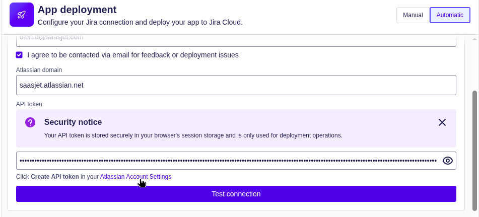Click the scrollbar up arrow

click(474, 39)
